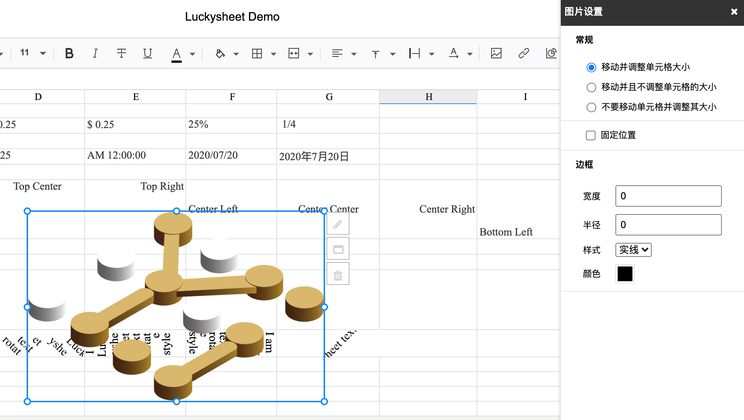The image size is (744, 420).
Task: Click cell containing 2020年7月20日
Action: click(x=328, y=156)
